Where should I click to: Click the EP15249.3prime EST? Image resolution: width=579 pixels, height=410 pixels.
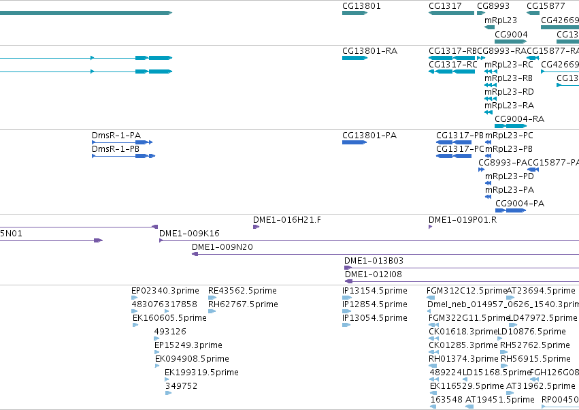[157, 352]
